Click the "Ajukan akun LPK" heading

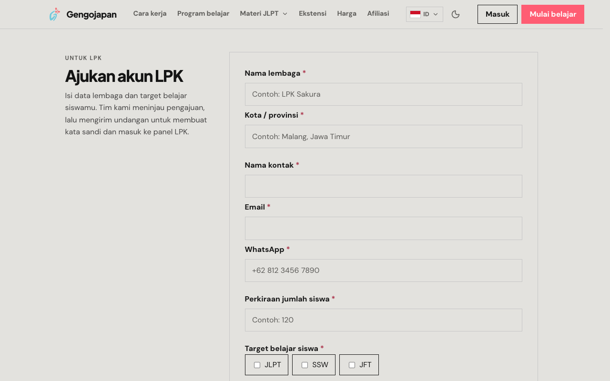124,76
